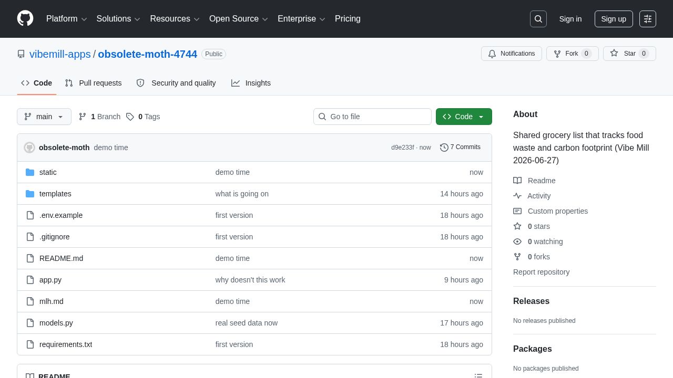View the 7 Commits history
Image resolution: width=673 pixels, height=378 pixels.
tap(460, 148)
